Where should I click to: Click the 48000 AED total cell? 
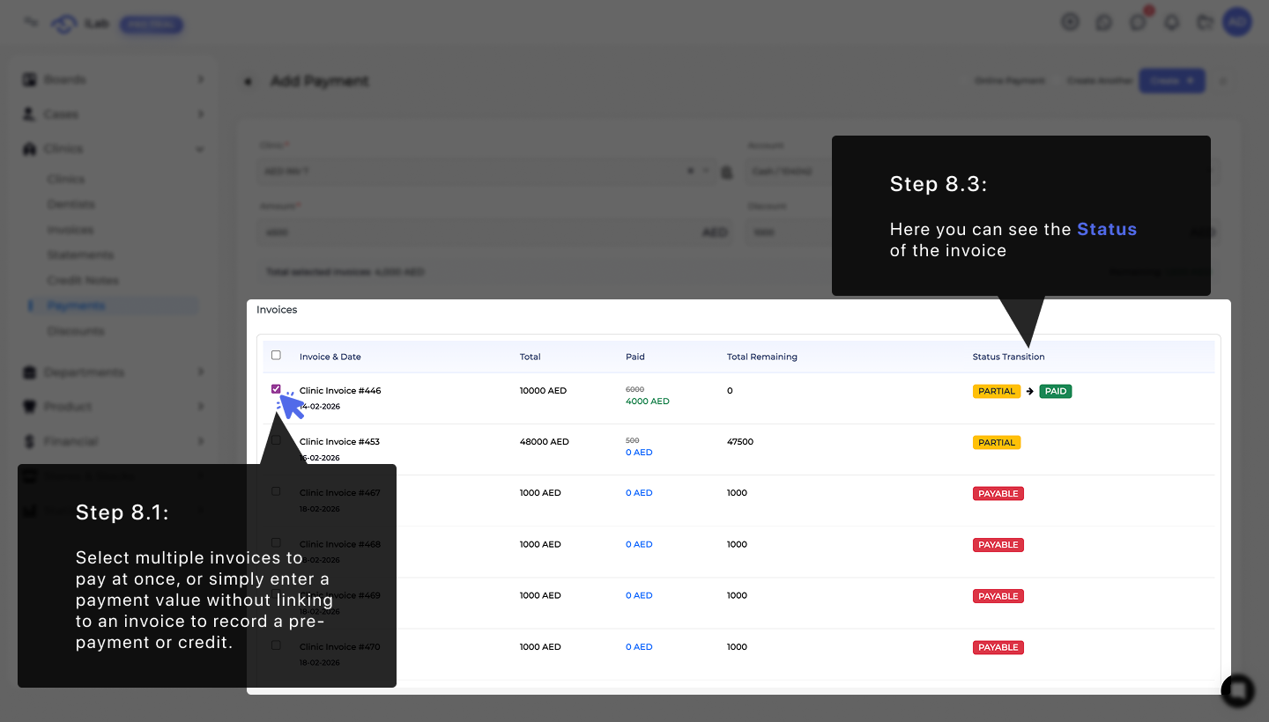coord(543,442)
